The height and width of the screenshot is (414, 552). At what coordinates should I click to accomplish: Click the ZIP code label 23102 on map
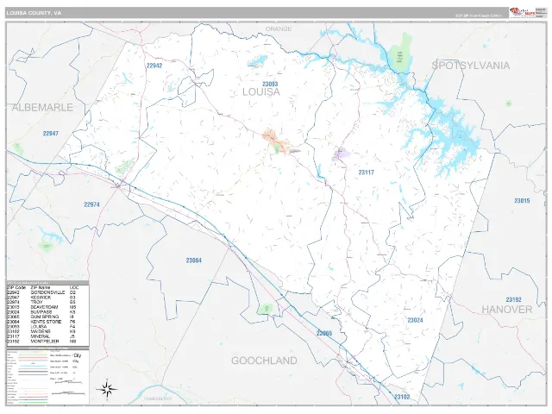402,397
